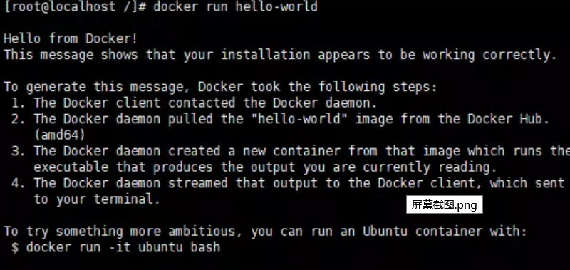Click the 屏幕截图.png tooltip label
Screen dimensions: 570x270
coord(444,205)
